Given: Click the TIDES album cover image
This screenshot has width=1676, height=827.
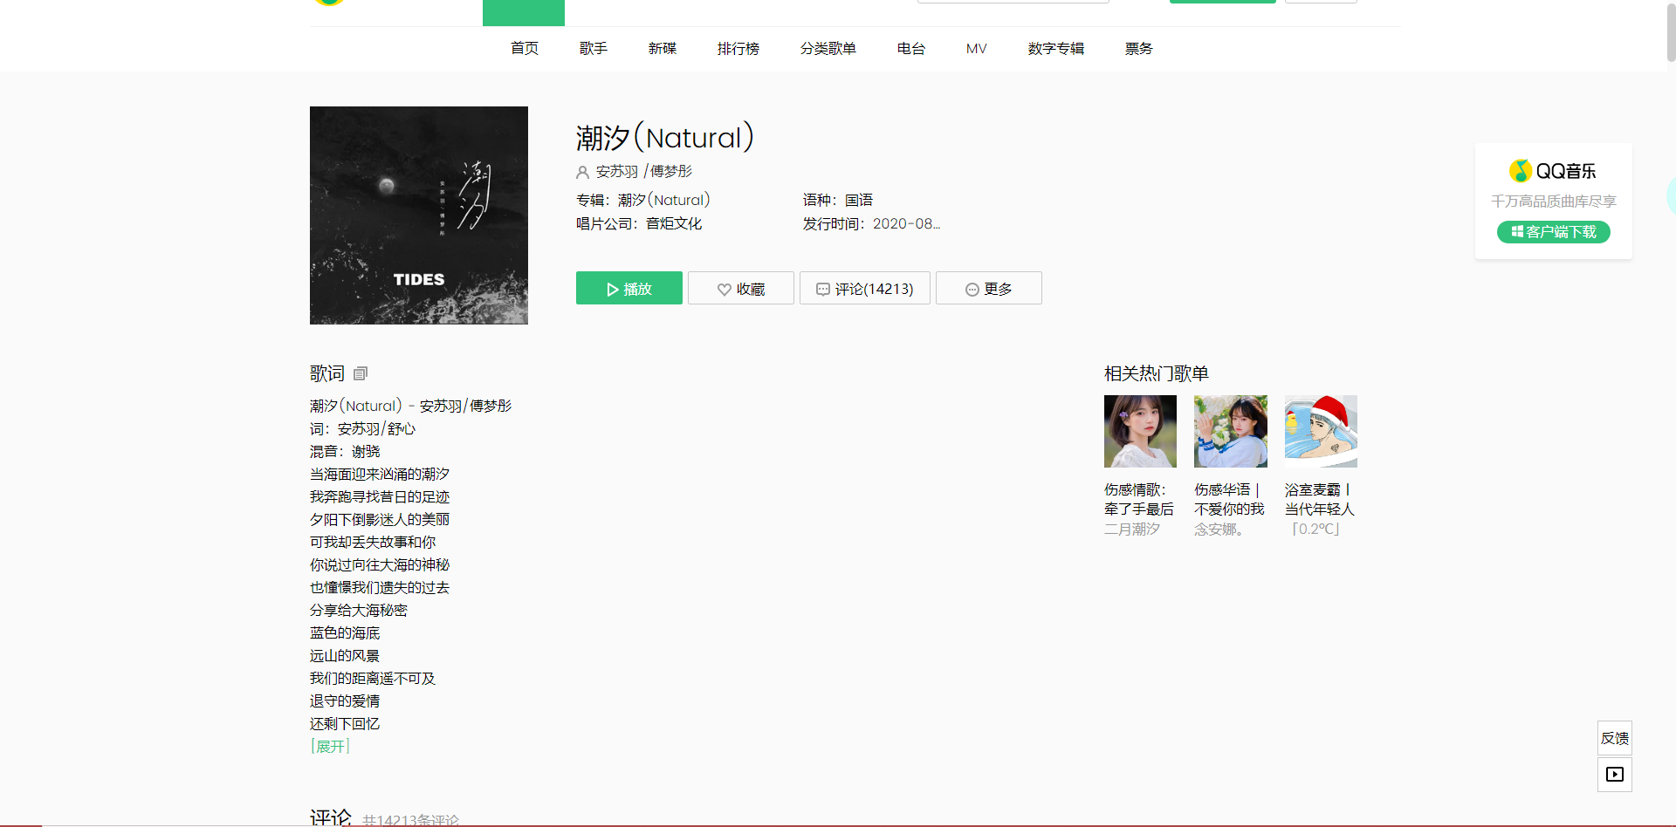Looking at the screenshot, I should 419,215.
